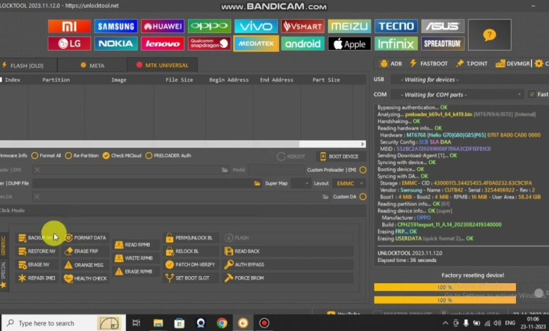The height and width of the screenshot is (331, 549).
Task: Enable the PRELOADER Auth option
Action: click(149, 156)
